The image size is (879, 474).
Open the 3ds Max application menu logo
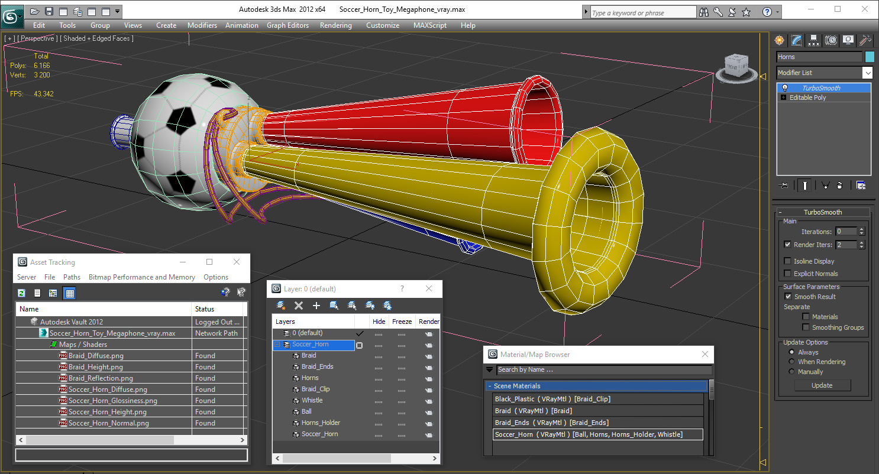coord(11,16)
